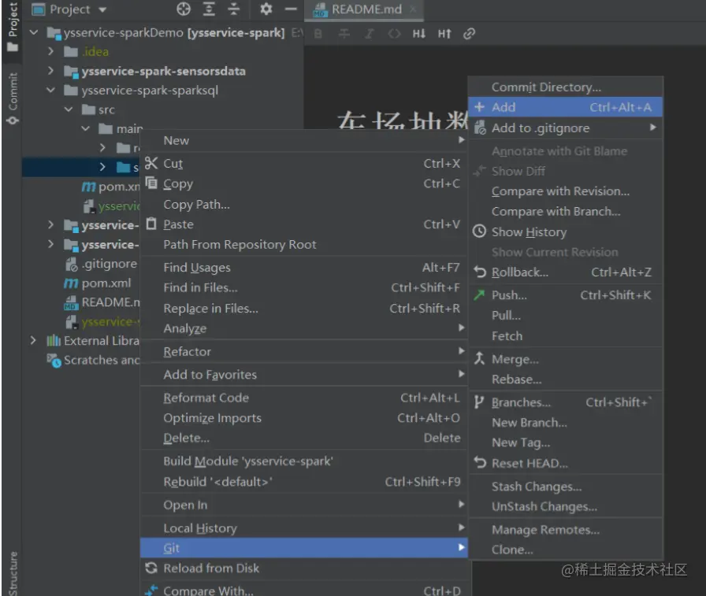
Task: Hide the Project panel with minus icon
Action: [x=291, y=9]
